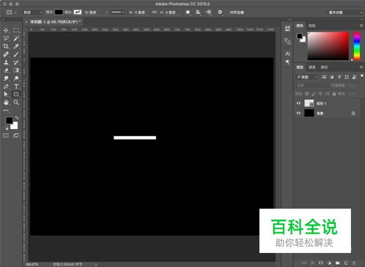Open the layer blending mode dropdown
The image size is (365, 267).
(x=312, y=85)
